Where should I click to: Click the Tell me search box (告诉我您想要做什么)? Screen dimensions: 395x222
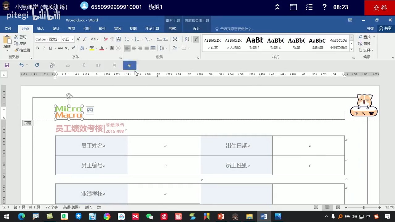[235, 29]
